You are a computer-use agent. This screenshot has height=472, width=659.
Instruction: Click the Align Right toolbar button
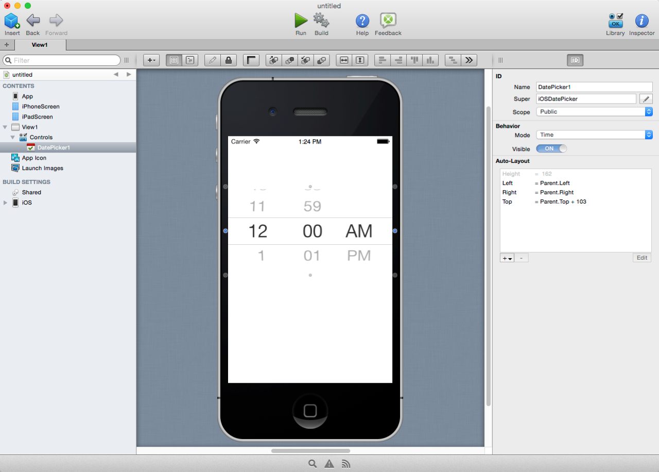click(398, 60)
